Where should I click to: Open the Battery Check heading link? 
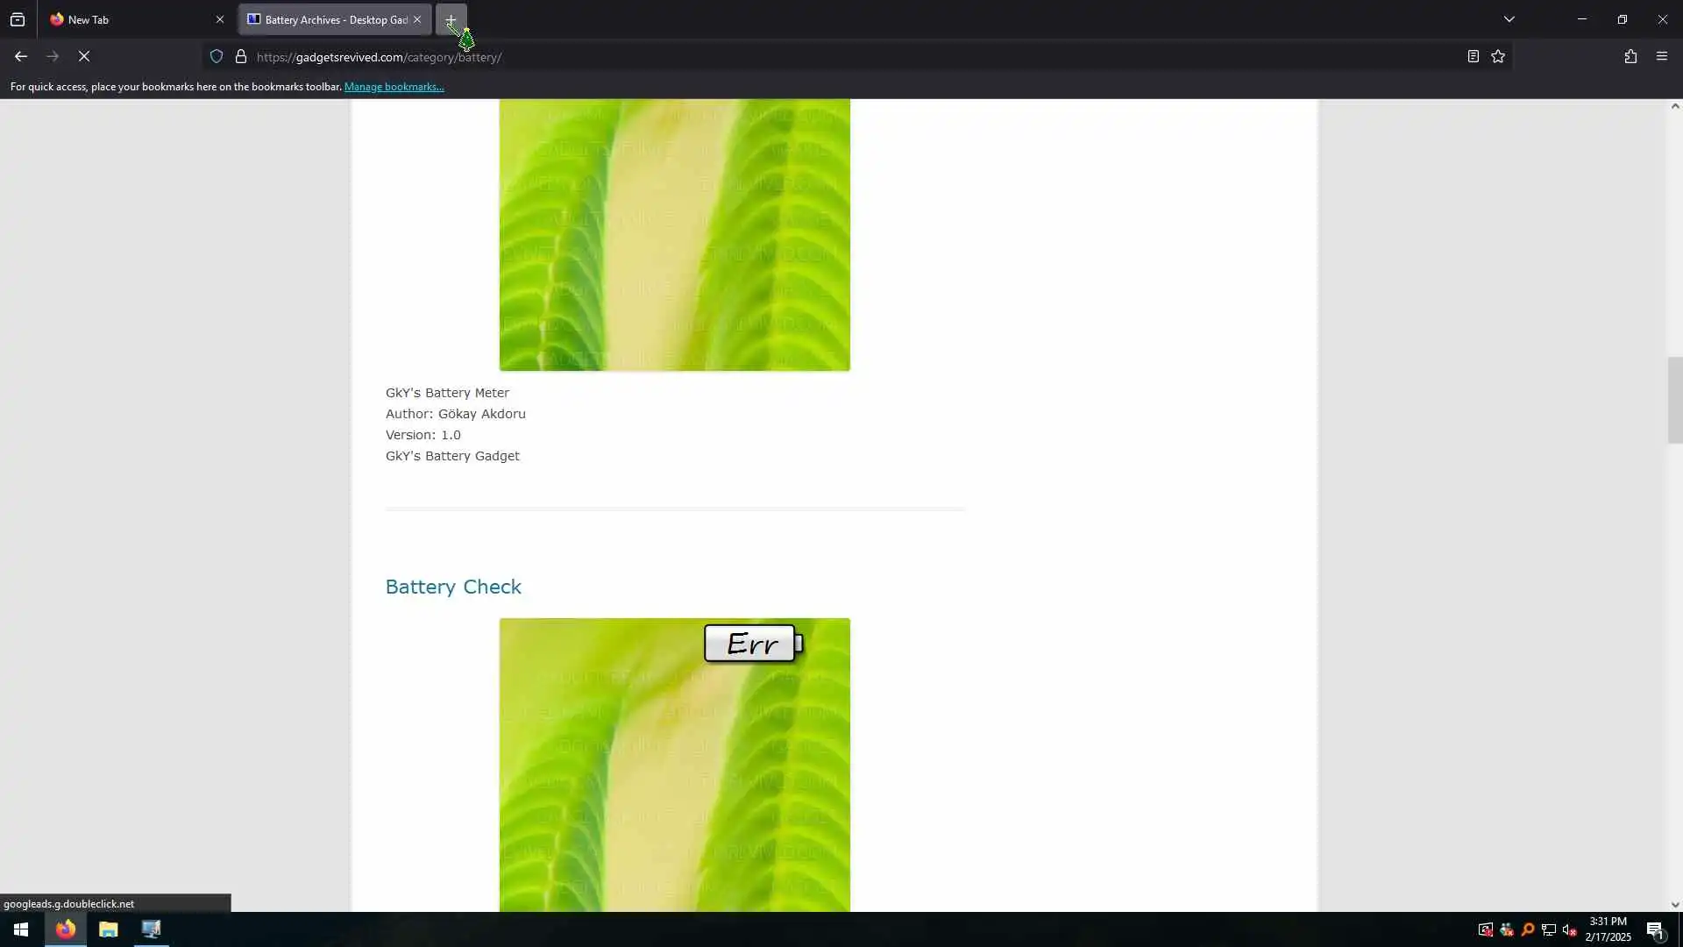click(453, 587)
